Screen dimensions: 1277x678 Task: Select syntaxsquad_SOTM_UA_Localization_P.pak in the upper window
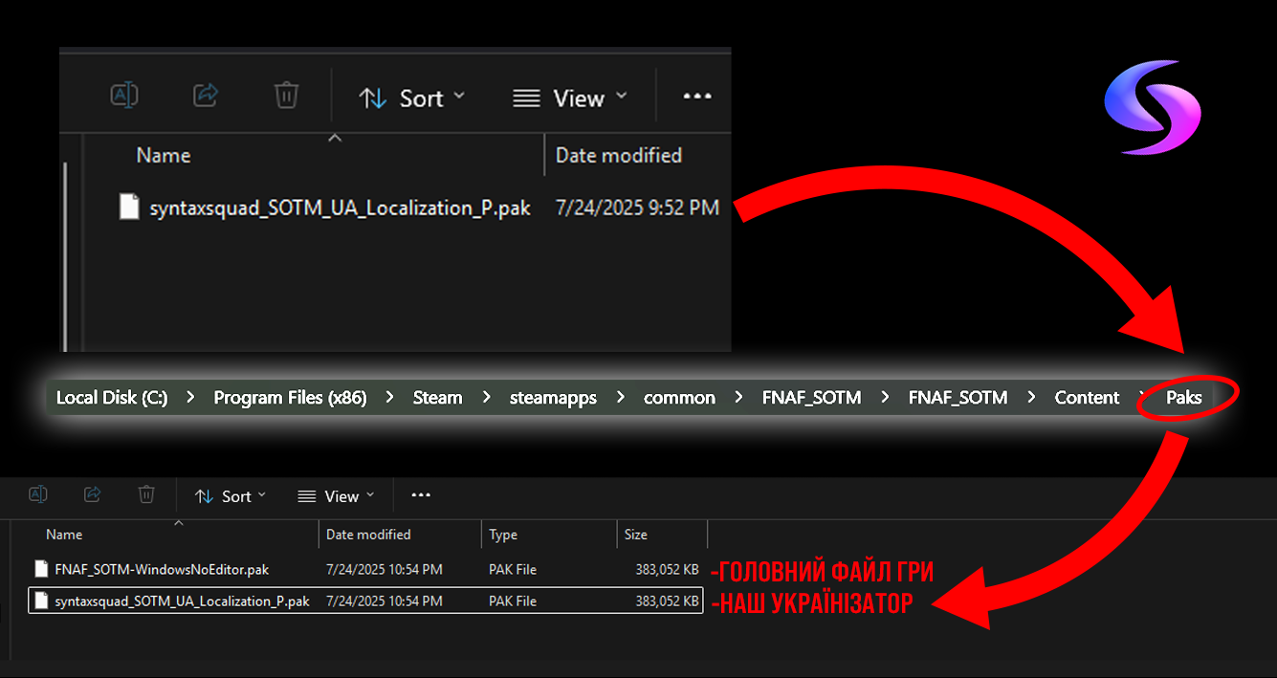(x=340, y=208)
